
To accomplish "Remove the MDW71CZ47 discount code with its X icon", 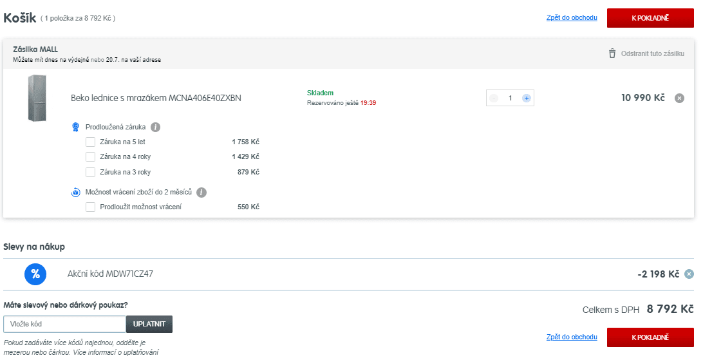I will (689, 274).
